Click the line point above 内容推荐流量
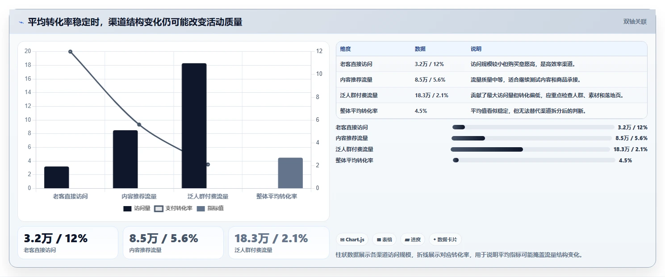 click(139, 124)
